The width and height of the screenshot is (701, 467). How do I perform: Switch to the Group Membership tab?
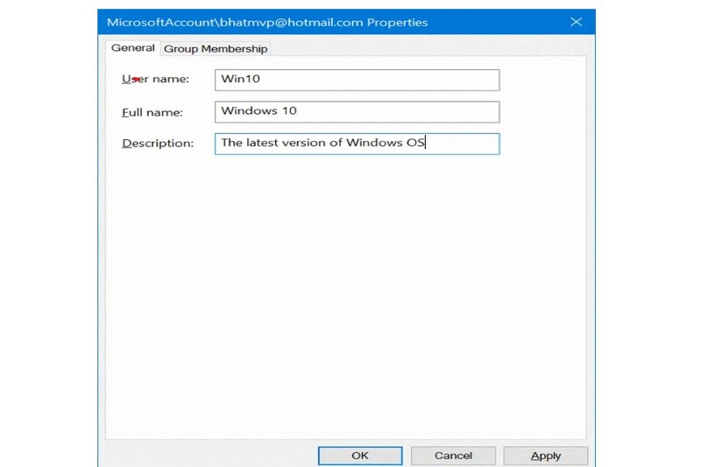coord(216,49)
